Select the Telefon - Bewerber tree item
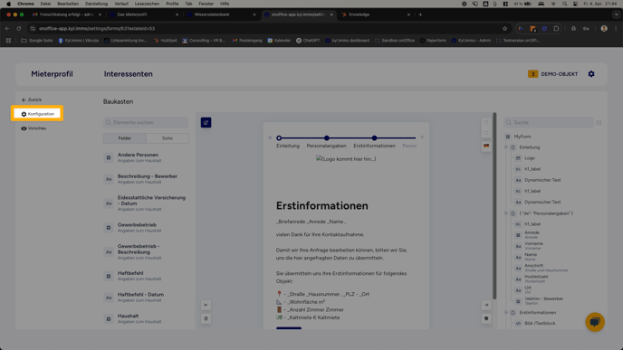 (543, 300)
